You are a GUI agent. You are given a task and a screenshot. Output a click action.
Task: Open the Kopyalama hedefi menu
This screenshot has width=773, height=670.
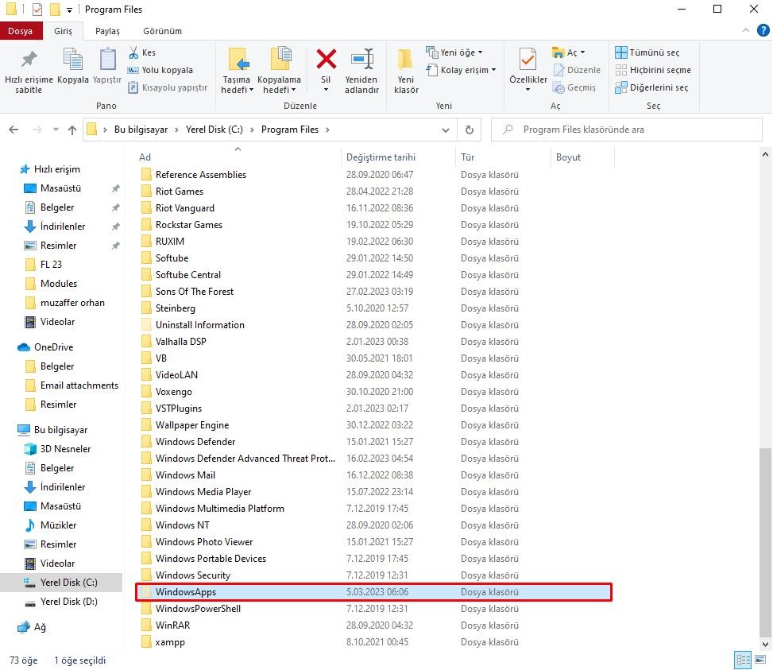(280, 70)
